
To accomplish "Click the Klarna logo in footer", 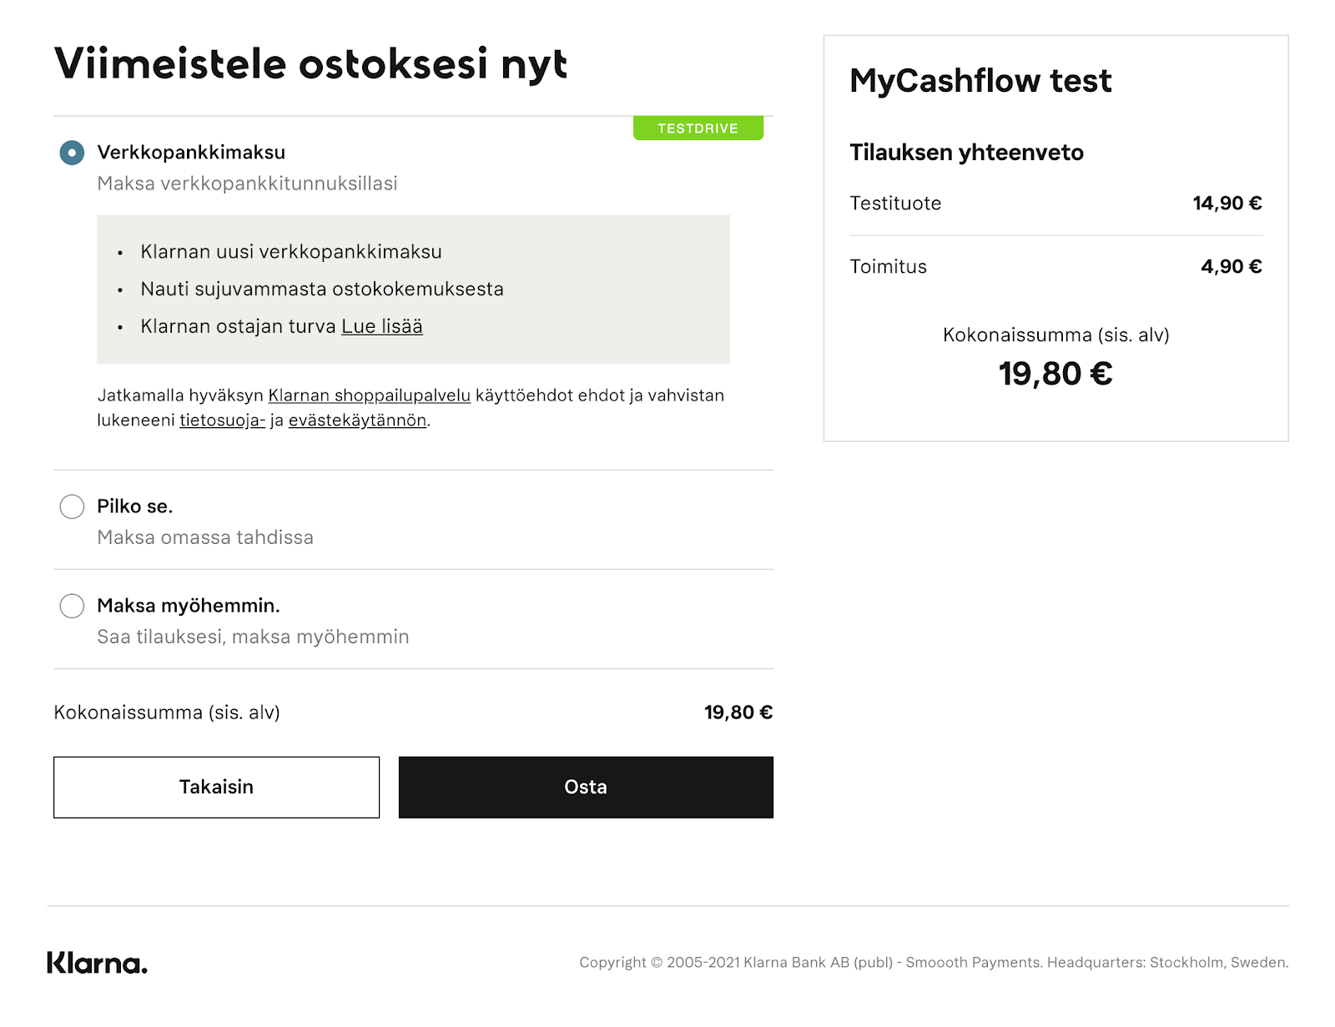I will point(97,962).
